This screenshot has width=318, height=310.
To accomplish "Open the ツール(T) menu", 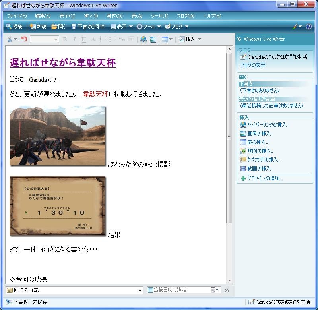I will [159, 16].
